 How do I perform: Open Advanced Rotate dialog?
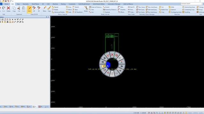point(58,12)
